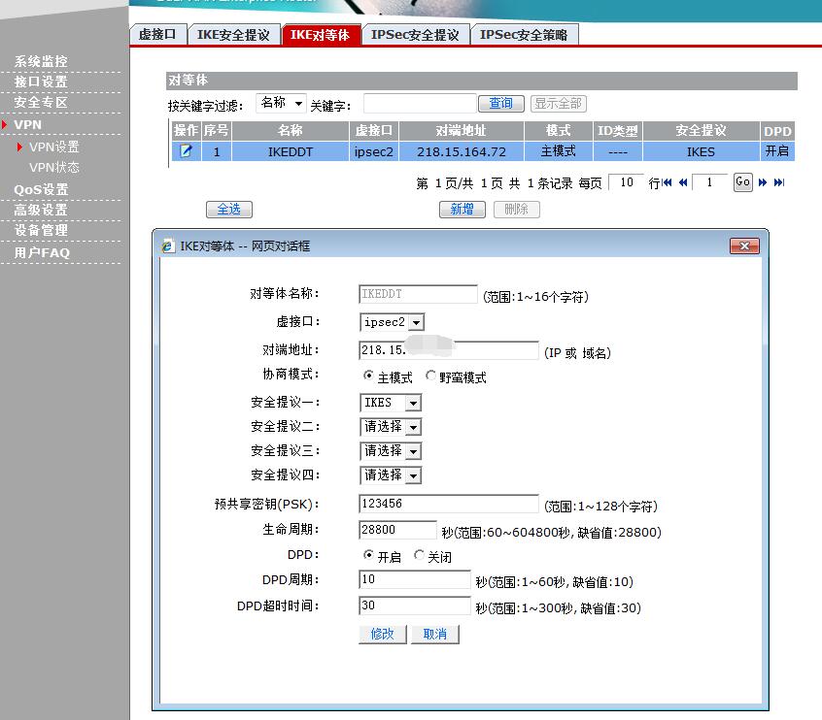Turn DPD off with the 关闭 radio button
Image resolution: width=822 pixels, height=720 pixels.
point(420,556)
